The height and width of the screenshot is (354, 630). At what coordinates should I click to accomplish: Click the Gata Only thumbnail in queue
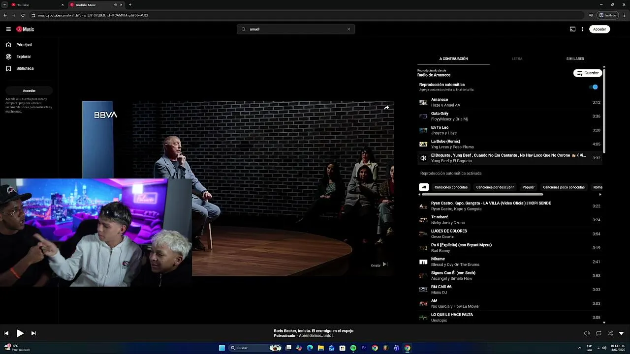423,116
